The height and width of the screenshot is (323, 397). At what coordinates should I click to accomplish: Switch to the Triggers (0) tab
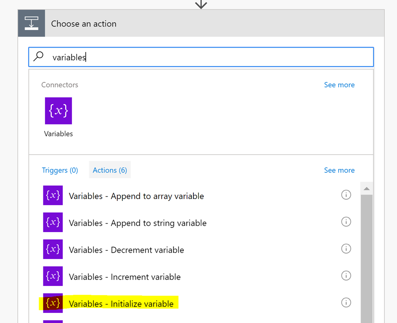pyautogui.click(x=60, y=170)
